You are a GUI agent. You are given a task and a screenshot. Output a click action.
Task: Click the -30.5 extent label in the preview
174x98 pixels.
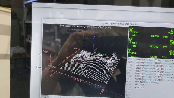(x=48, y=69)
